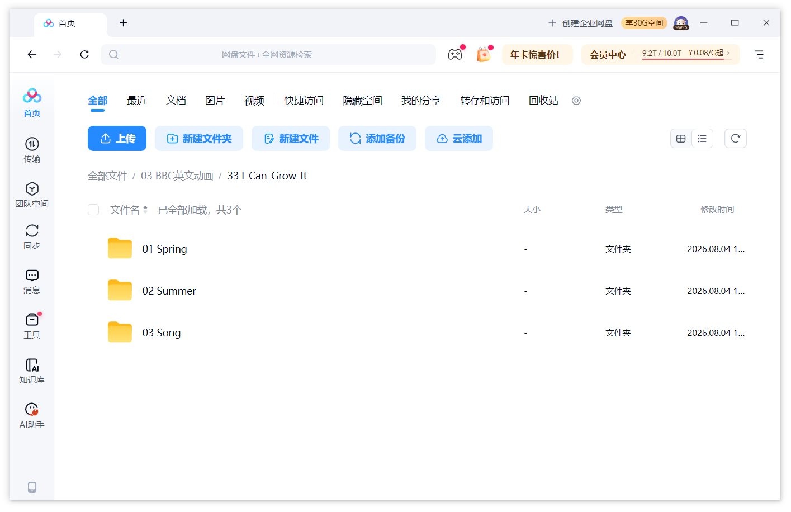This screenshot has height=512, width=791.
Task: Open Knowledge Base (知识库) in sidebar
Action: tap(32, 371)
